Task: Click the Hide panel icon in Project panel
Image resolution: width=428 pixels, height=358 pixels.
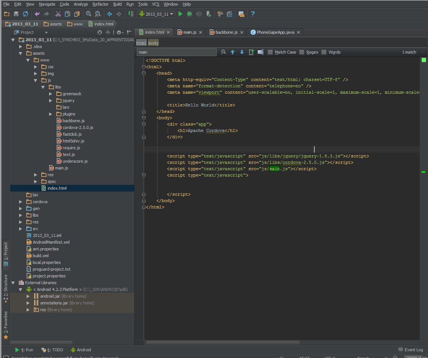Action: (x=129, y=32)
